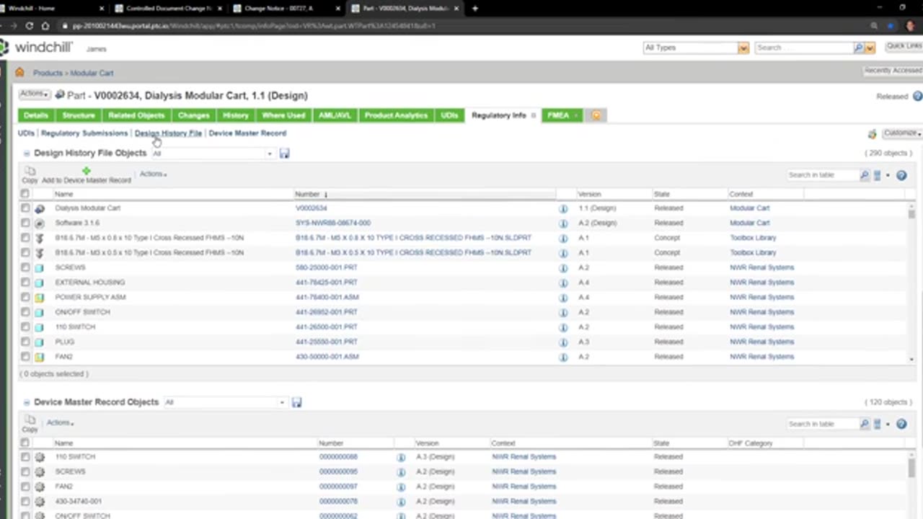Open Regulatory Submissions sub-link
Screen dimensions: 923x519
click(x=84, y=133)
